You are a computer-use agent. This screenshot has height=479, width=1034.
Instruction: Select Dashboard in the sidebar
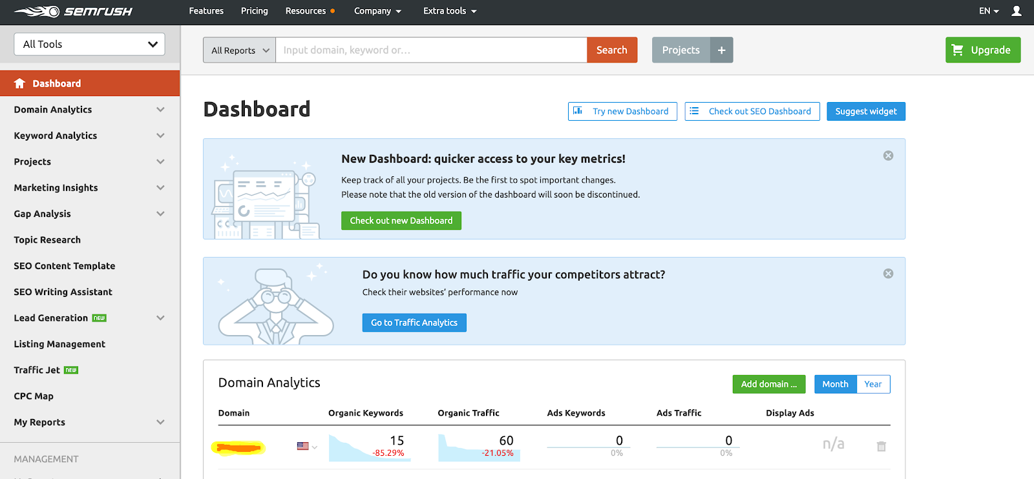pyautogui.click(x=90, y=83)
